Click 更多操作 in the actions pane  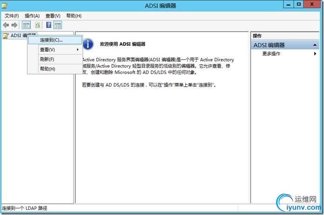coord(271,54)
